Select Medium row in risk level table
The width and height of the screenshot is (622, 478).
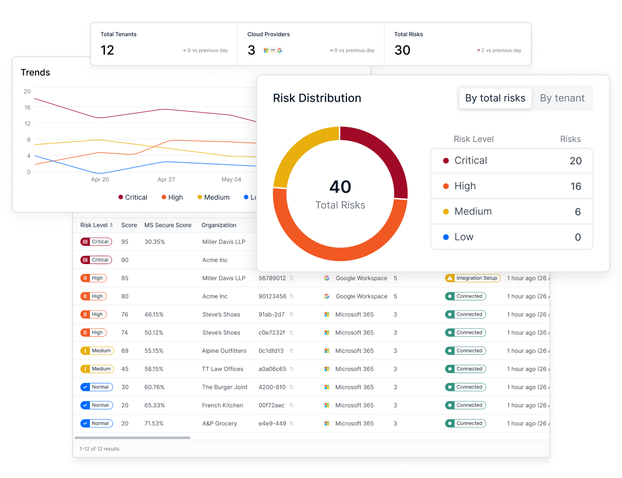point(512,211)
